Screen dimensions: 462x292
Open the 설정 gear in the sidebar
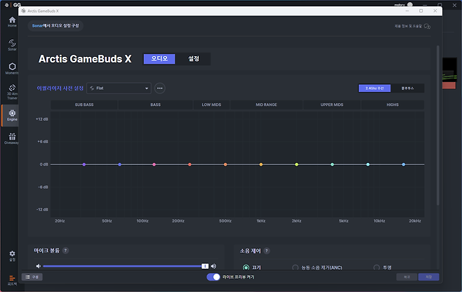pyautogui.click(x=12, y=255)
